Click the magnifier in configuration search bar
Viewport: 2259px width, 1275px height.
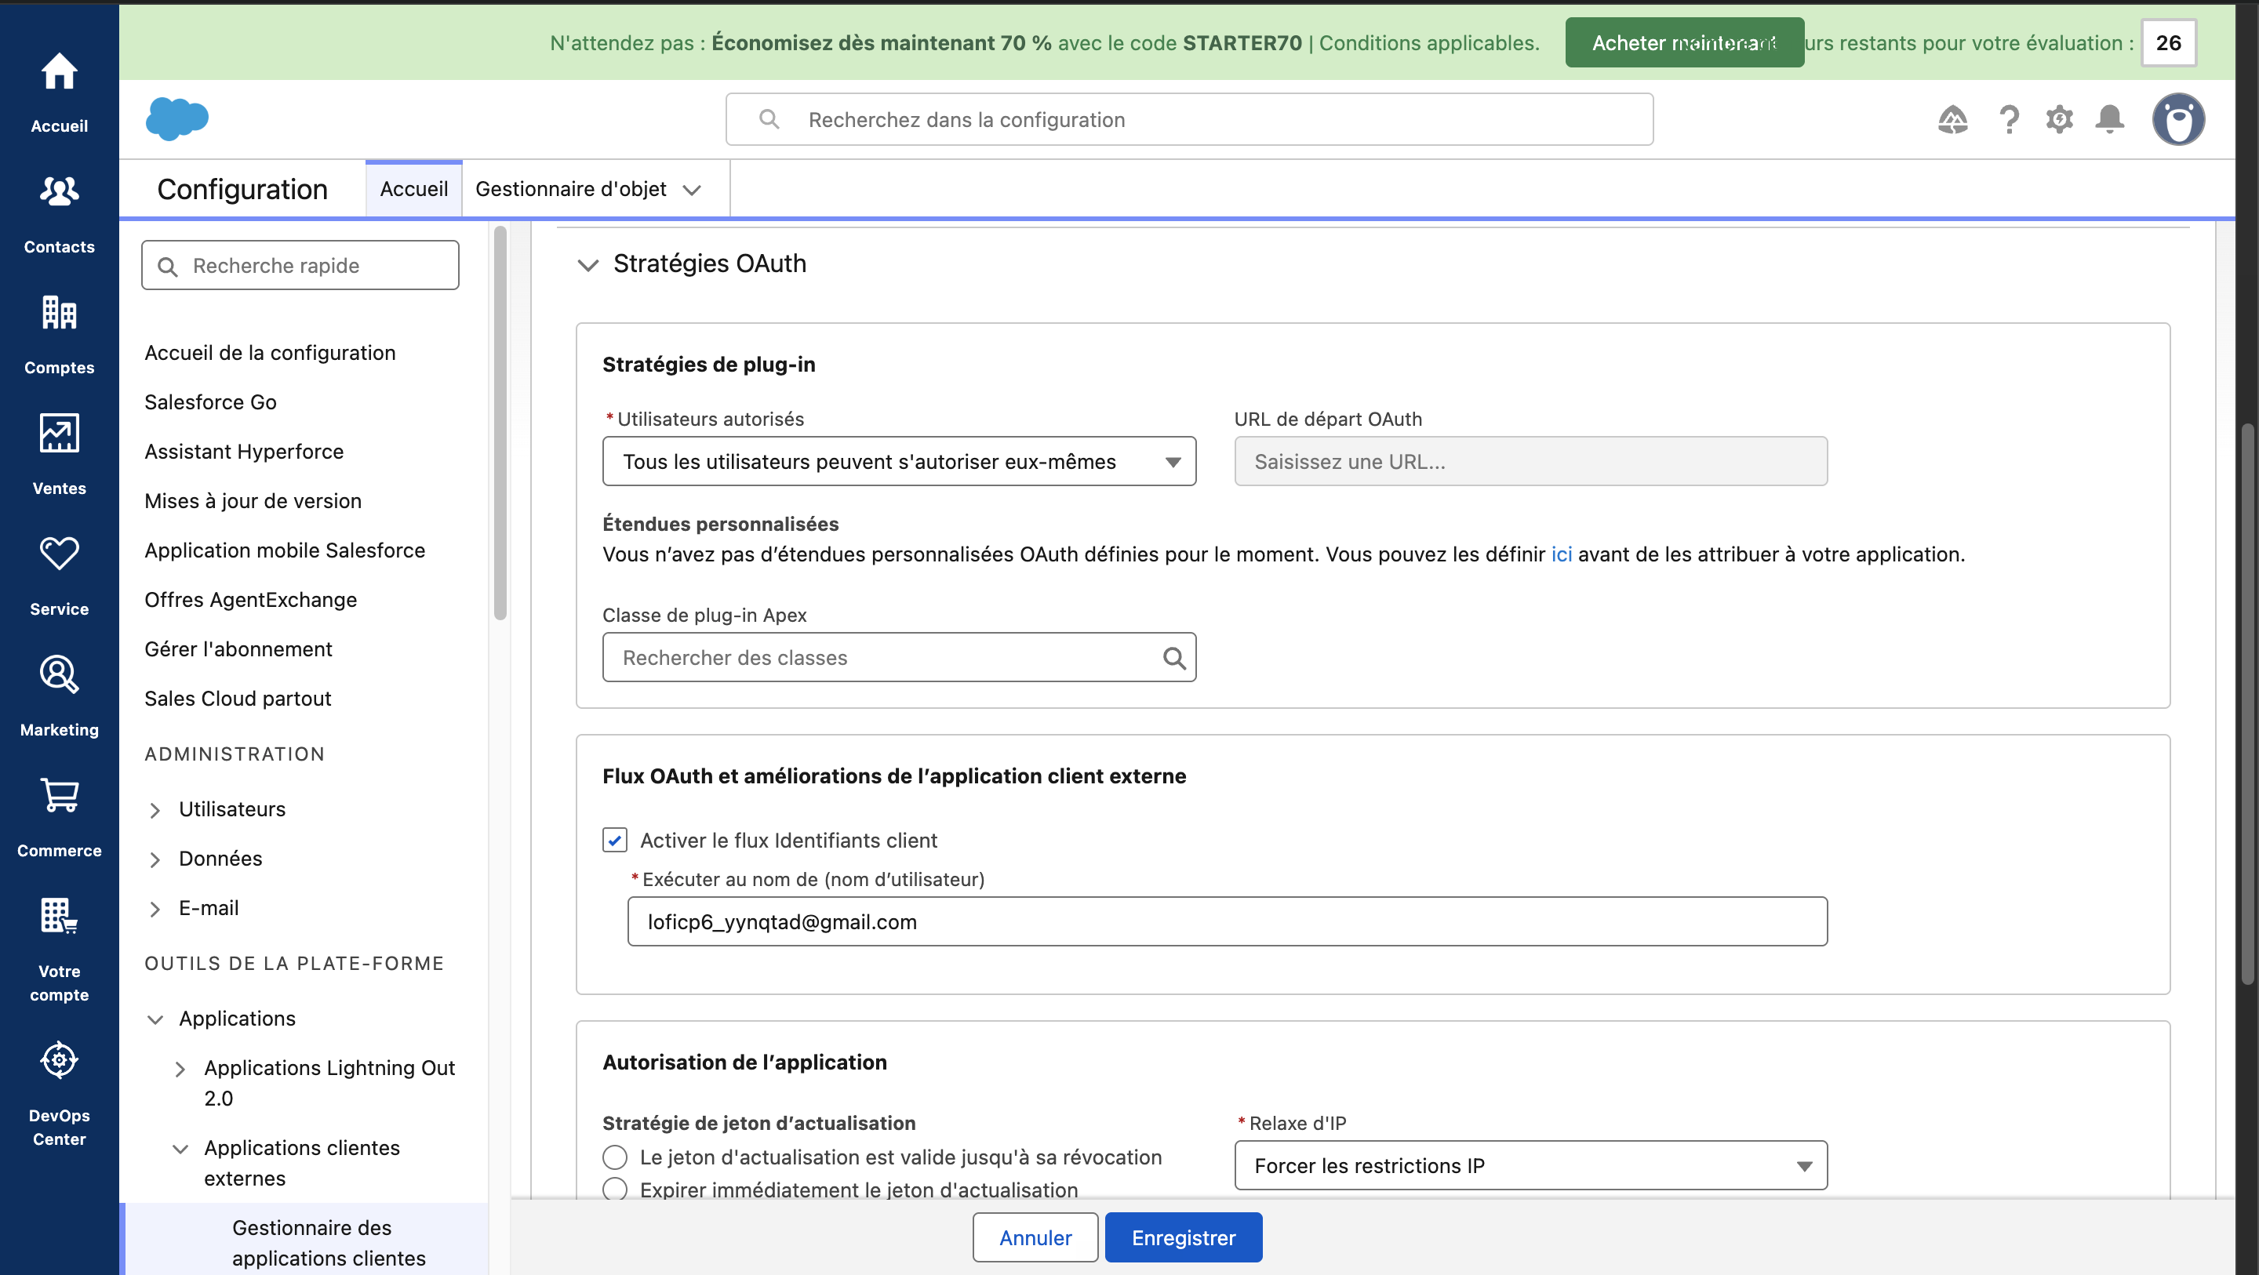tap(769, 119)
